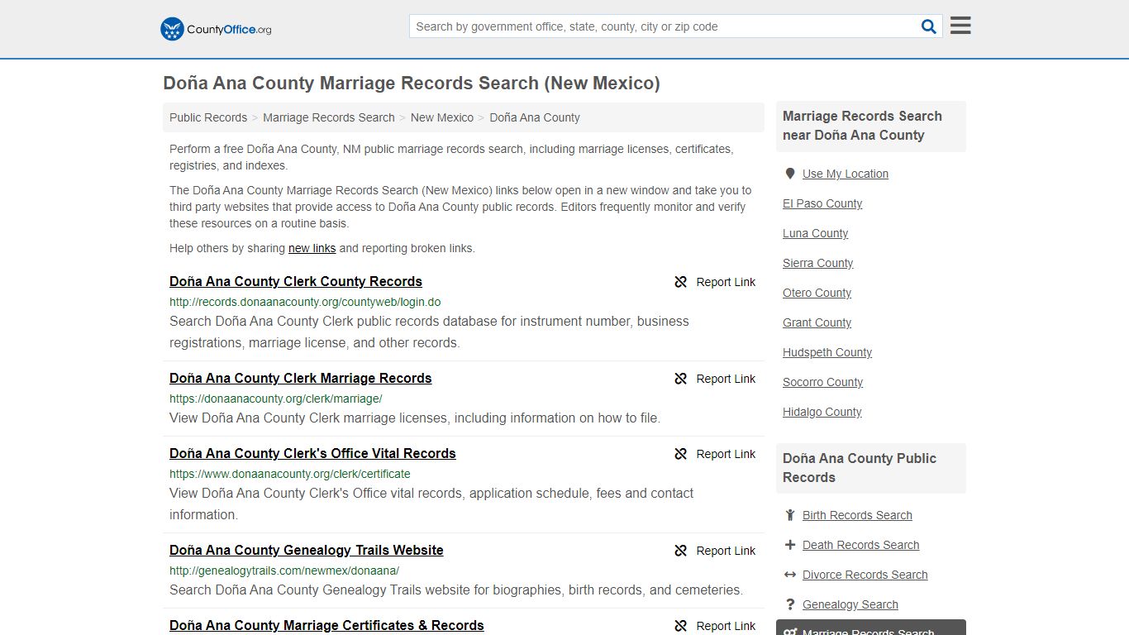Viewport: 1129px width, 635px height.
Task: Open records.donaanacounty.org login URL
Action: [305, 302]
